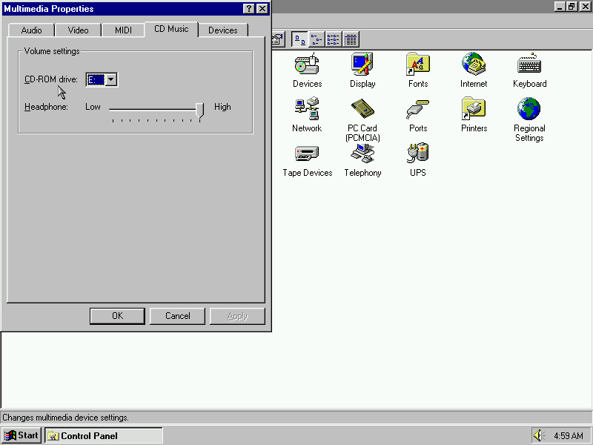Open the Display control panel icon
Image resolution: width=593 pixels, height=445 pixels.
362,65
